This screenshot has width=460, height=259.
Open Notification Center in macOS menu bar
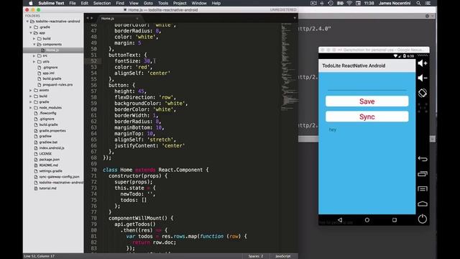click(x=428, y=3)
